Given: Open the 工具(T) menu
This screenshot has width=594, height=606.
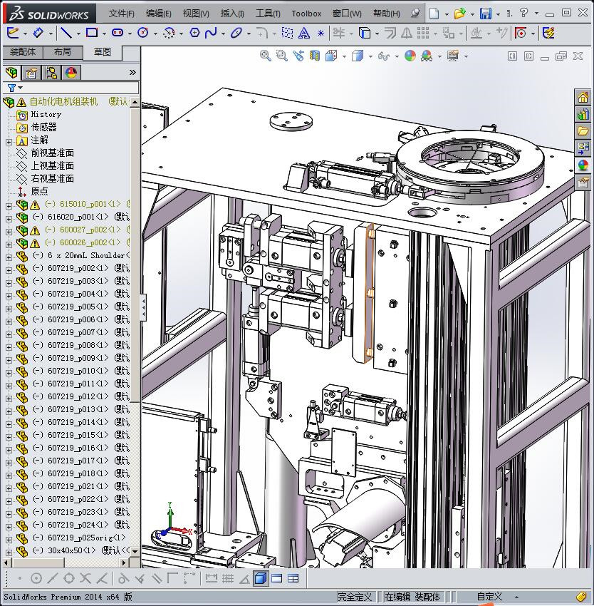Looking at the screenshot, I should pyautogui.click(x=268, y=14).
